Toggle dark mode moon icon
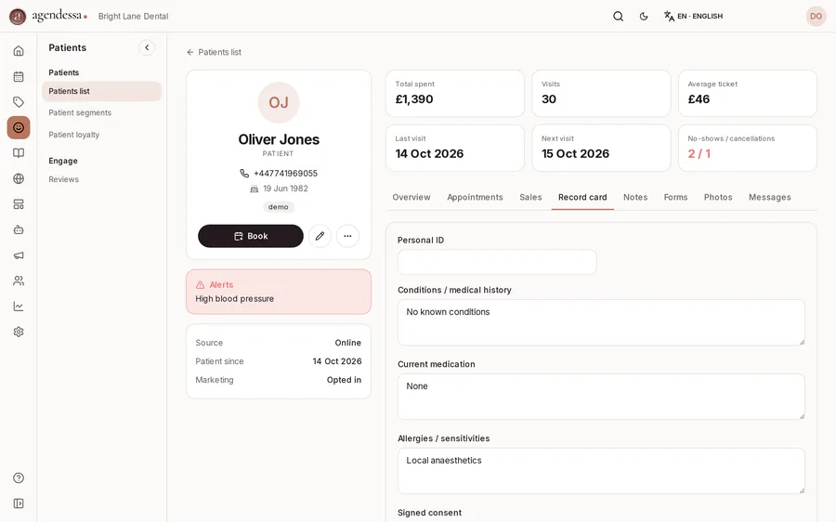 tap(644, 16)
